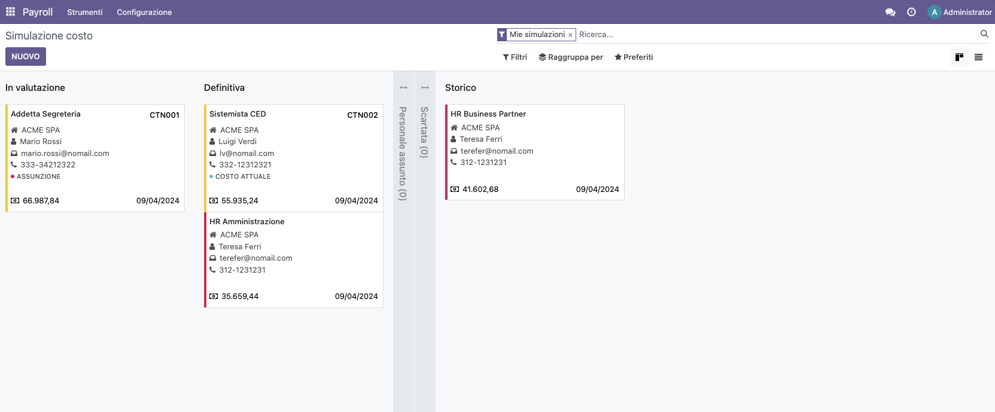Click phone number 332-12312321
The width and height of the screenshot is (995, 412).
pos(245,164)
